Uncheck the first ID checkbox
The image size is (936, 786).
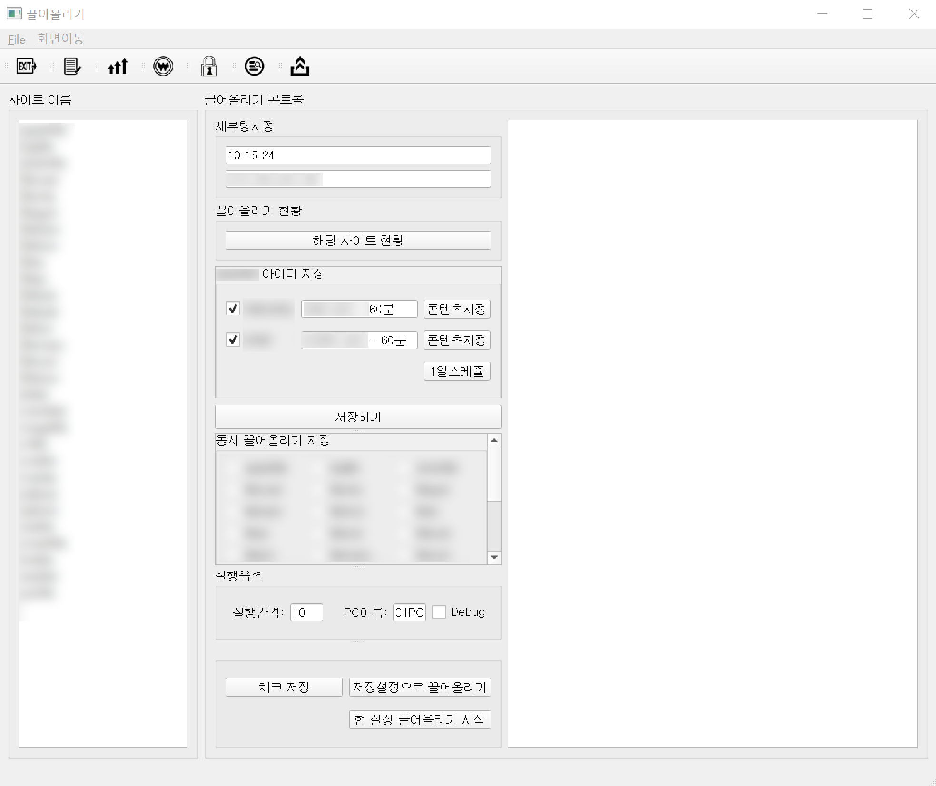coord(233,309)
